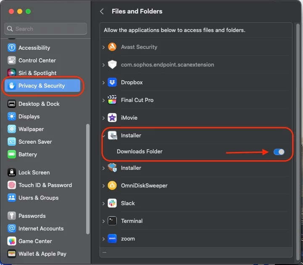This screenshot has width=303, height=265.
Task: Click the Displays sun icon
Action: click(x=12, y=116)
